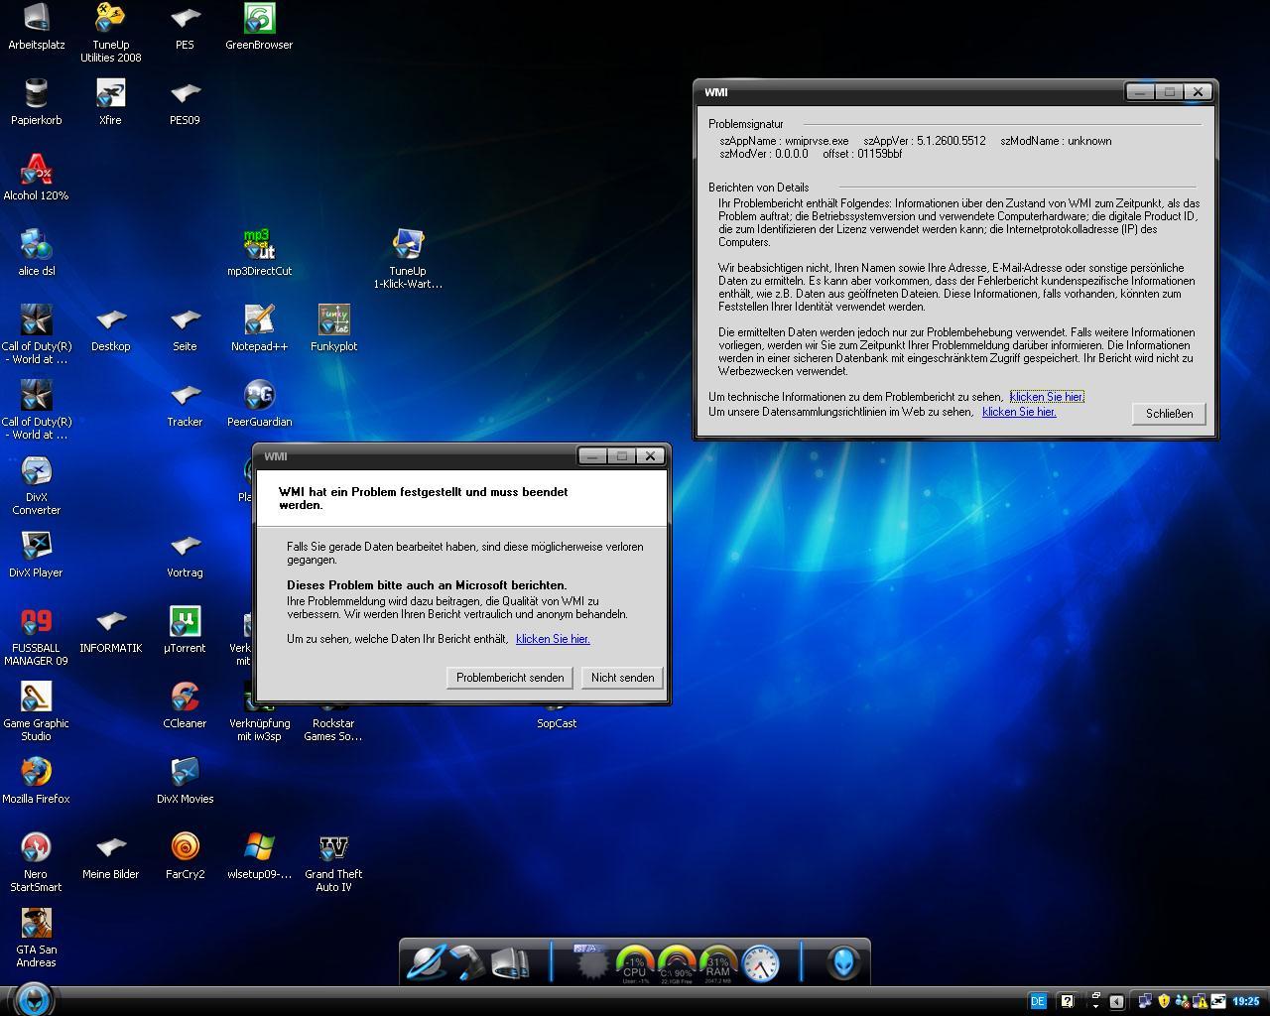
Task: Open the Mozilla Firefox desktop icon
Action: coord(36,773)
